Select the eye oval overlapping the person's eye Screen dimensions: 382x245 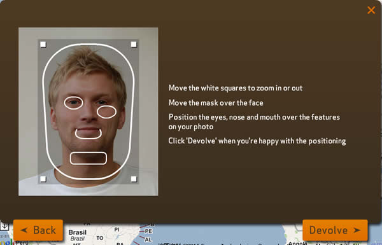click(74, 103)
